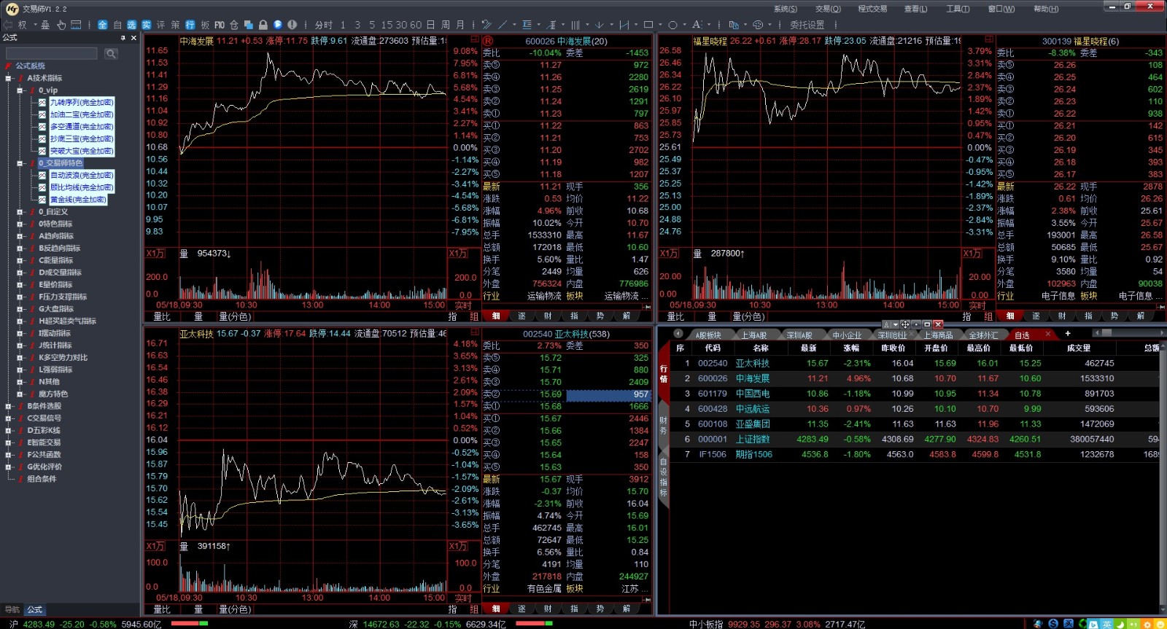Expand the 0_自定义 tree node
This screenshot has width=1167, height=629.
(x=20, y=212)
